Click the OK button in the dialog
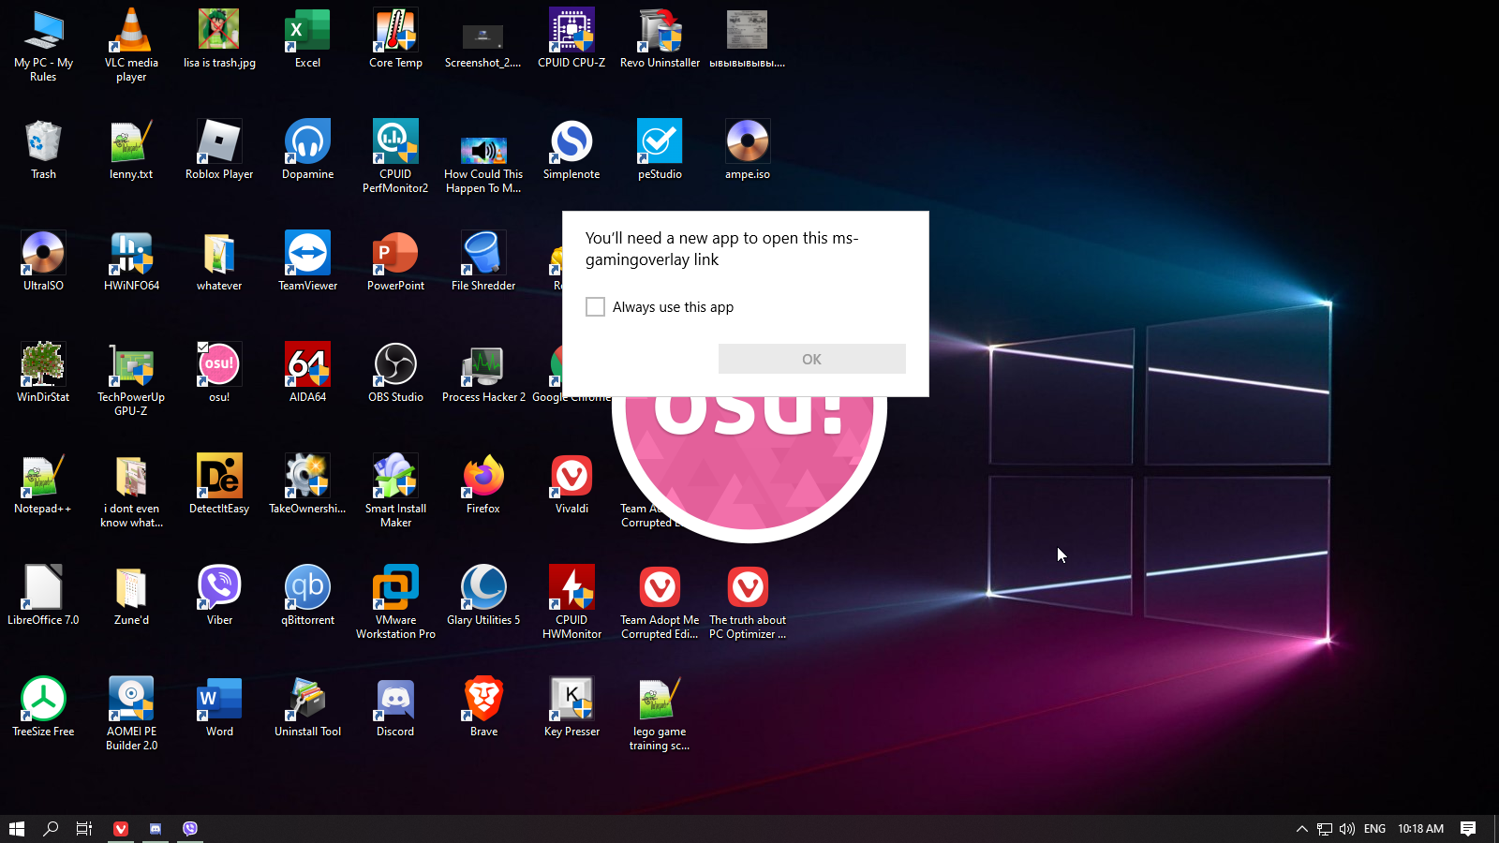Image resolution: width=1499 pixels, height=843 pixels. (x=811, y=359)
